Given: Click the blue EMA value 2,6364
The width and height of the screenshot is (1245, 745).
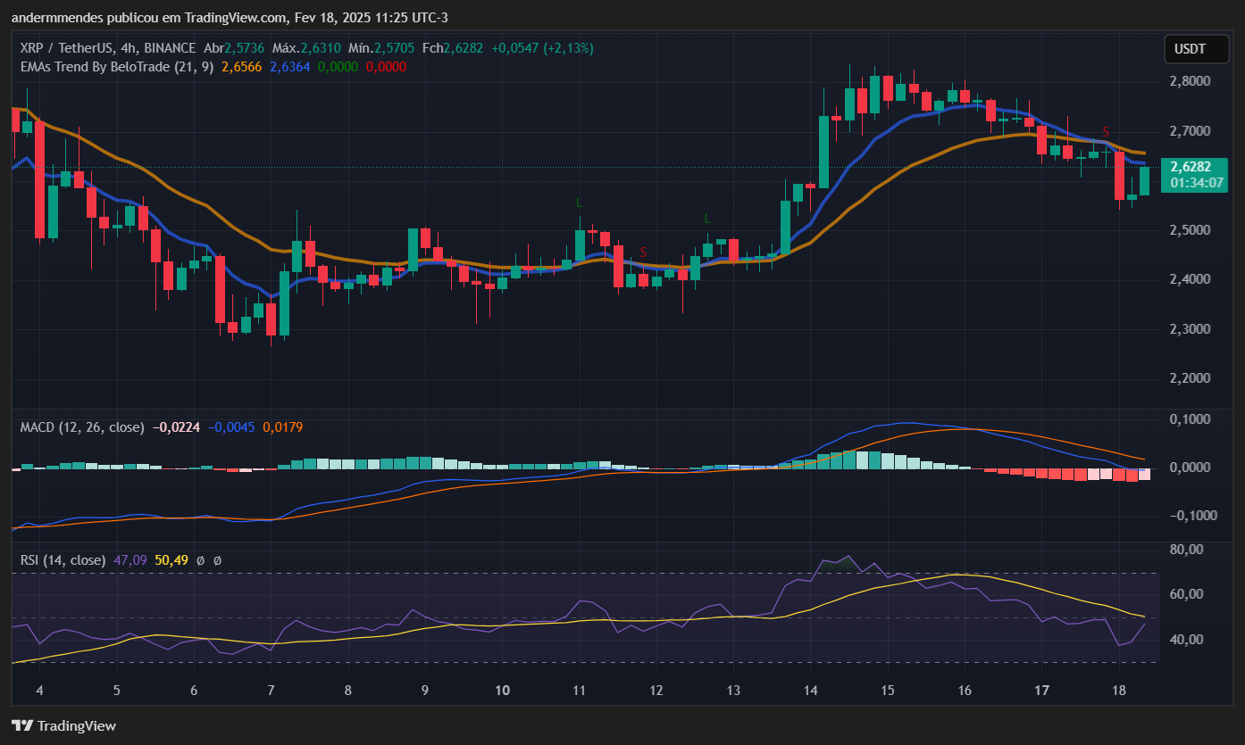Looking at the screenshot, I should click(289, 67).
